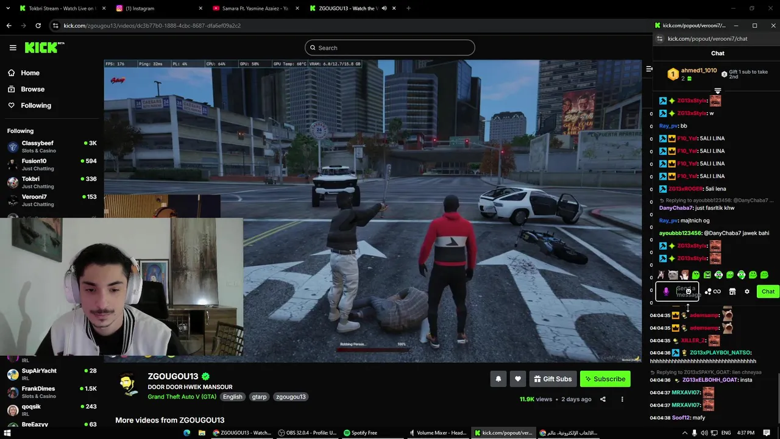This screenshot has width=780, height=439.
Task: Click ZGOUGOU13 channel avatar
Action: pos(127,385)
